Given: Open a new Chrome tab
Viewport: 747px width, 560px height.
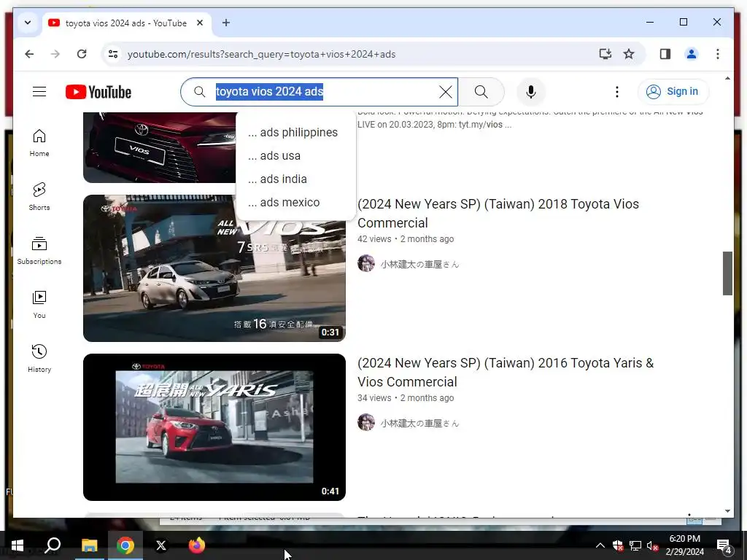Looking at the screenshot, I should pos(226,23).
